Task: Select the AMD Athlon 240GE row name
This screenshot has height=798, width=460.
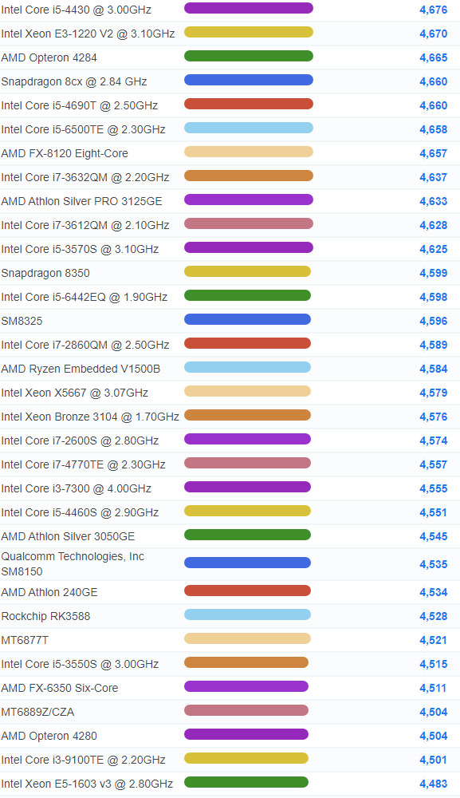Action: pyautogui.click(x=49, y=592)
